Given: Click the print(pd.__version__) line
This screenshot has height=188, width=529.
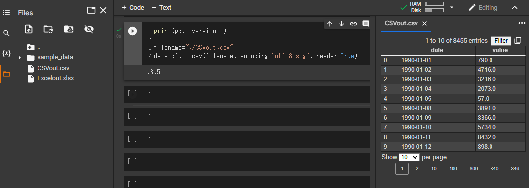Looking at the screenshot, I should point(189,31).
